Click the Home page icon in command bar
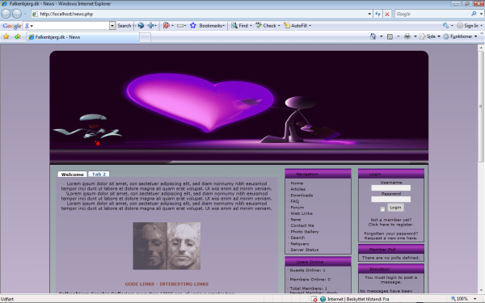This screenshot has width=485, height=303. click(x=373, y=36)
